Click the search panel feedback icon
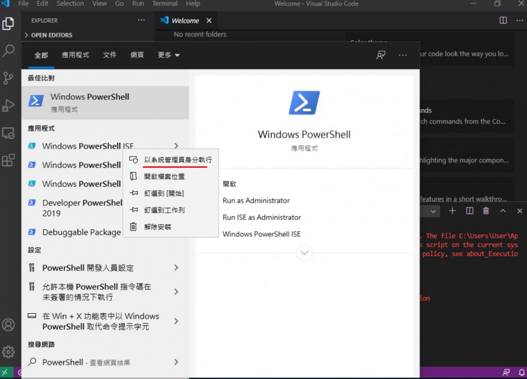The height and width of the screenshot is (379, 527). 381,55
